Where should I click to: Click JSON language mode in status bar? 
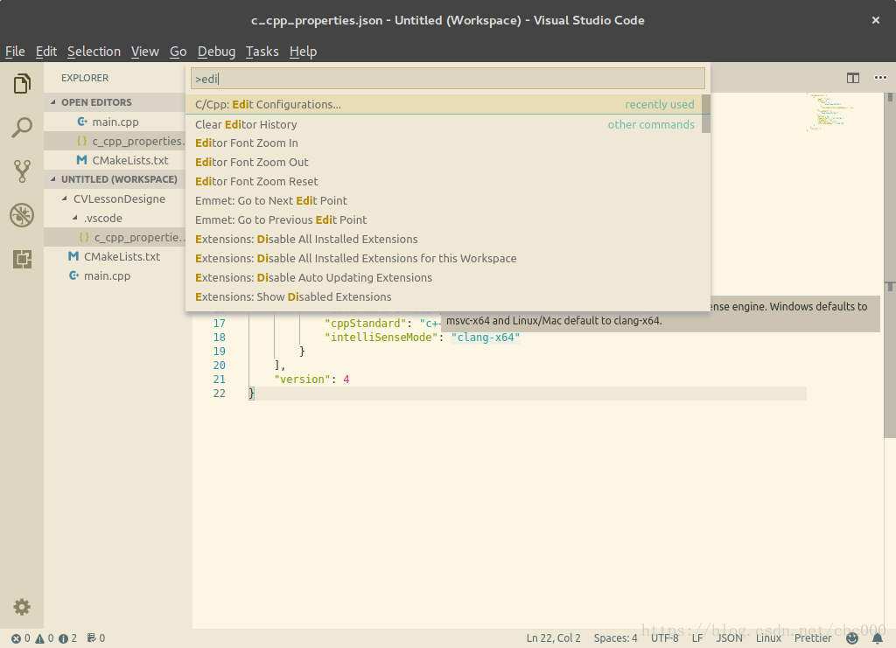point(729,638)
